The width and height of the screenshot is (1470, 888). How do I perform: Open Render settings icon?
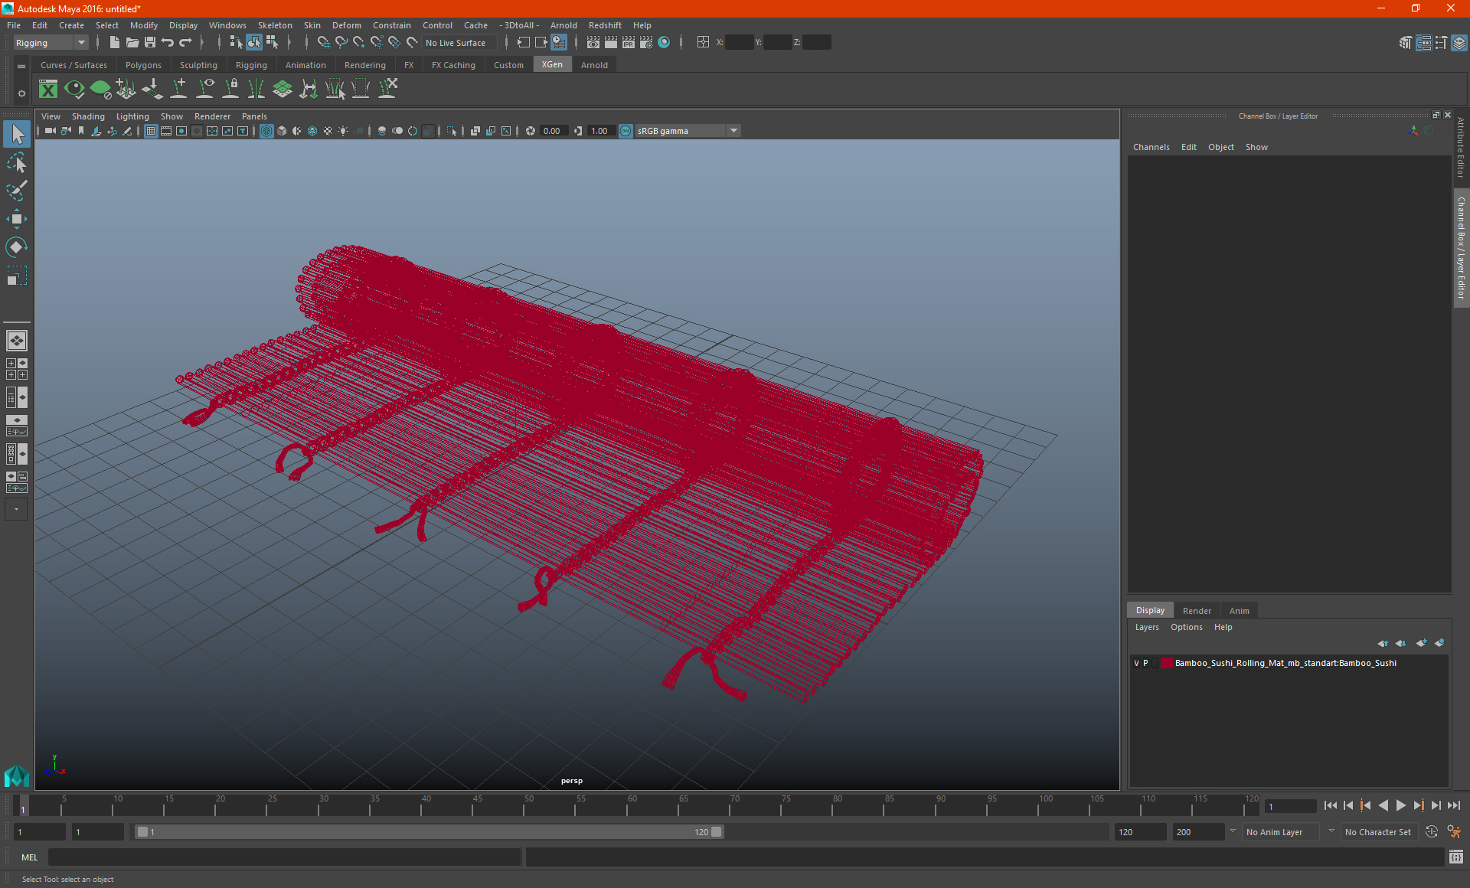click(x=646, y=43)
